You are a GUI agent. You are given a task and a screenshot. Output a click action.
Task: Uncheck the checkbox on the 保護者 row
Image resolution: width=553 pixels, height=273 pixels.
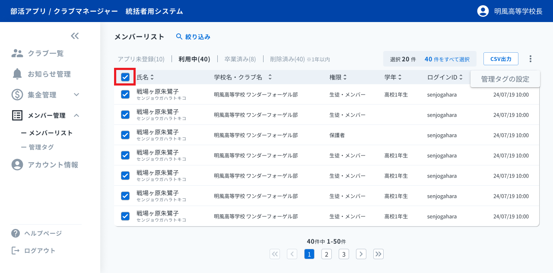pyautogui.click(x=125, y=135)
